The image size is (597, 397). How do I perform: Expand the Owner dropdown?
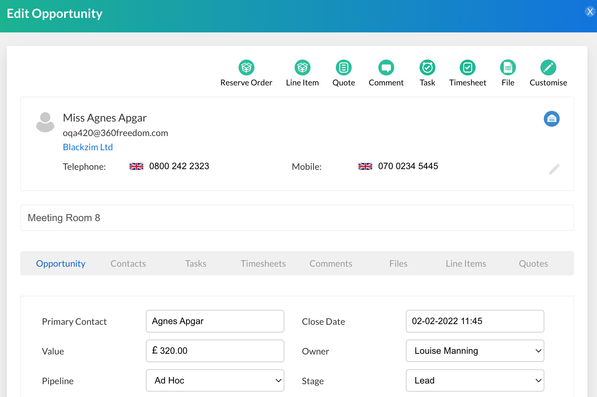475,351
